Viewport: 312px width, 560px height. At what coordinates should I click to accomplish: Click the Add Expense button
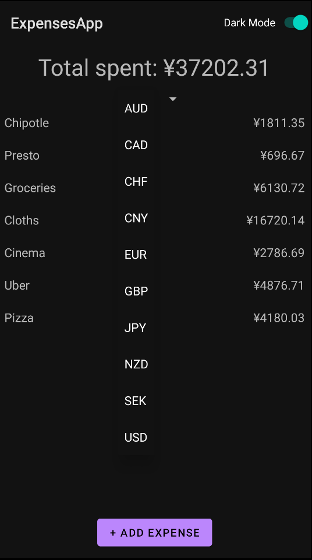(155, 533)
